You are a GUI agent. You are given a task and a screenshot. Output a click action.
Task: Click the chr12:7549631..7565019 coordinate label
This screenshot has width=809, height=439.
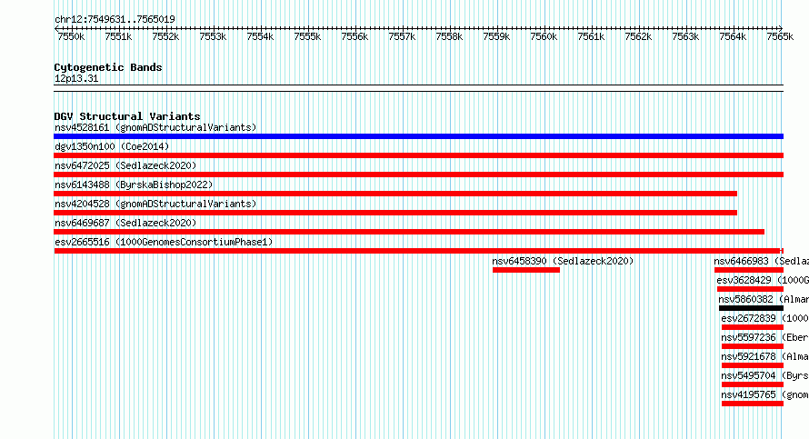[115, 19]
